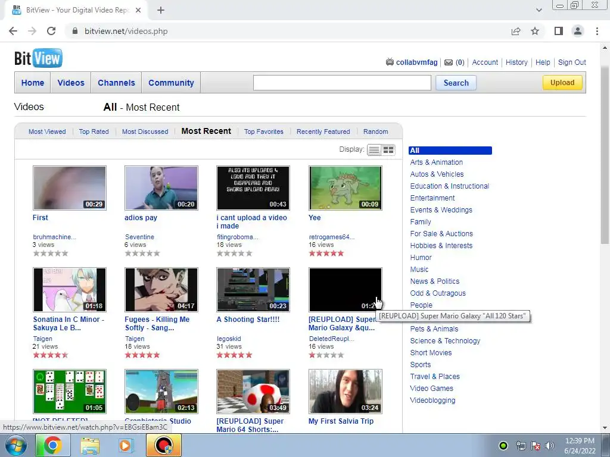Expand the tab search chevron
Screen dimensions: 610x457
[539, 10]
